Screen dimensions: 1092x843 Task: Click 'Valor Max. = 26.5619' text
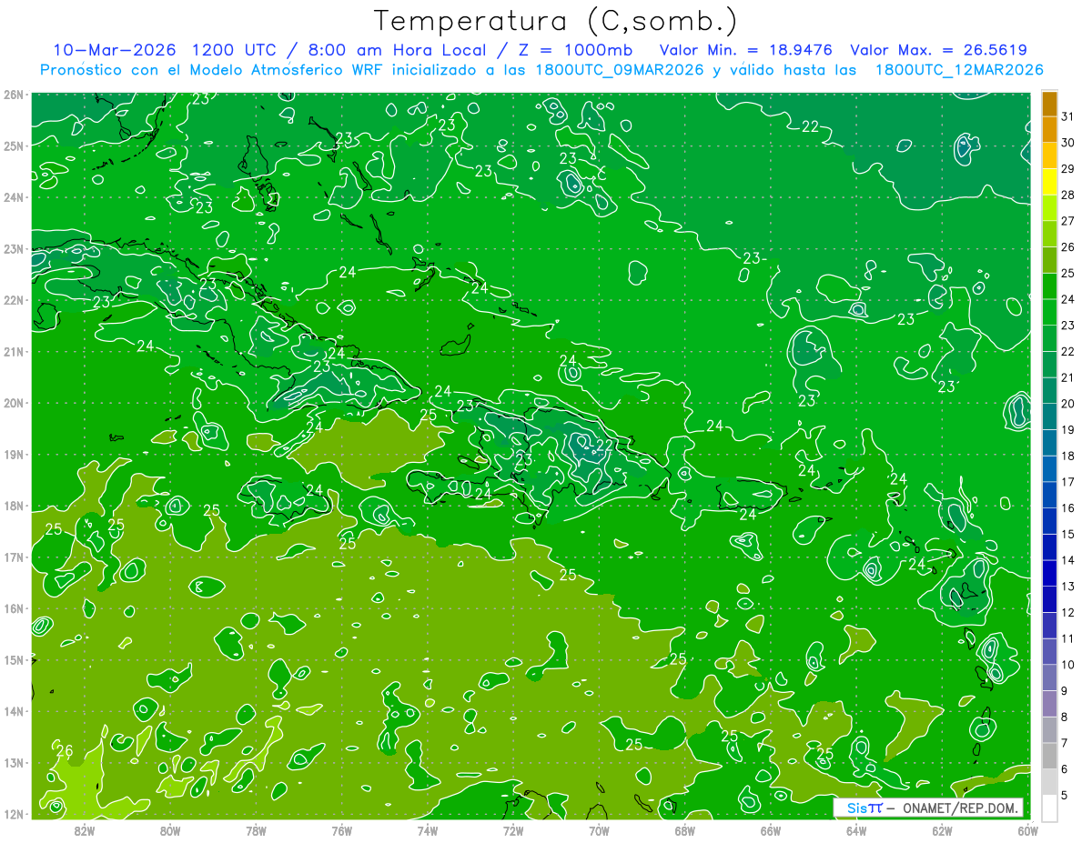pyautogui.click(x=939, y=50)
